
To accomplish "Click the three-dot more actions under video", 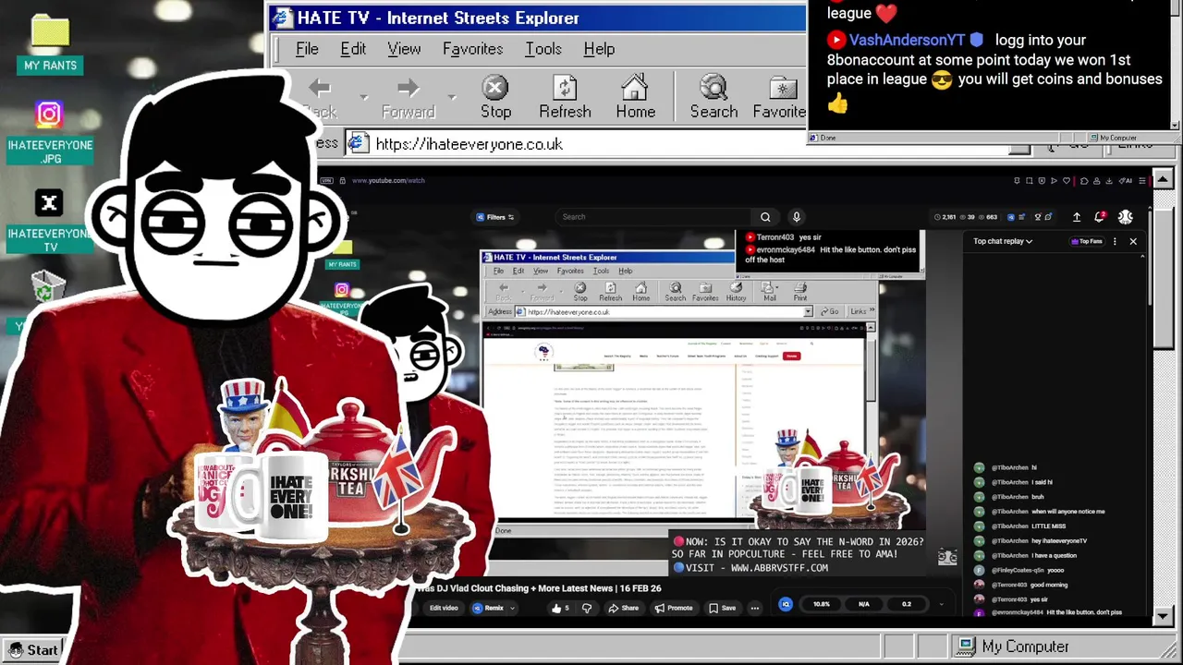I will coord(754,608).
